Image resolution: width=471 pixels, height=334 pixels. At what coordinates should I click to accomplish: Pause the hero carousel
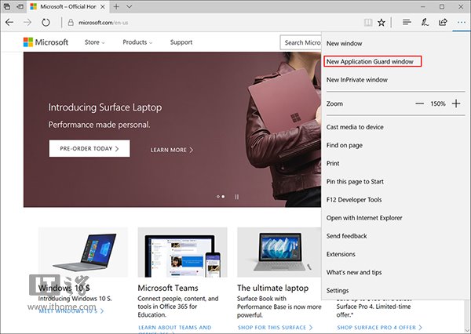pyautogui.click(x=237, y=197)
